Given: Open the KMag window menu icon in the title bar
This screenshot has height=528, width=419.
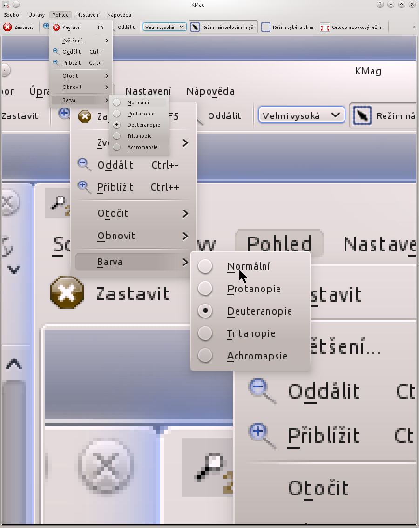Looking at the screenshot, I should [6, 5].
